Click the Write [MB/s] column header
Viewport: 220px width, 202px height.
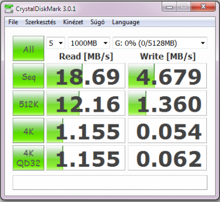pyautogui.click(x=168, y=56)
